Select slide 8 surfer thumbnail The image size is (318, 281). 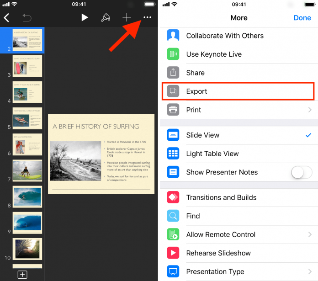27,196
